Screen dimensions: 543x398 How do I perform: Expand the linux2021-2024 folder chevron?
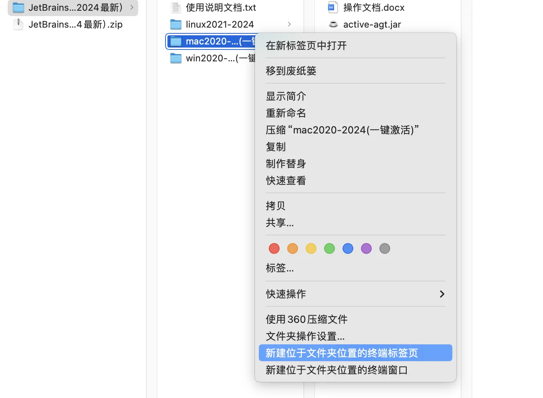(289, 25)
